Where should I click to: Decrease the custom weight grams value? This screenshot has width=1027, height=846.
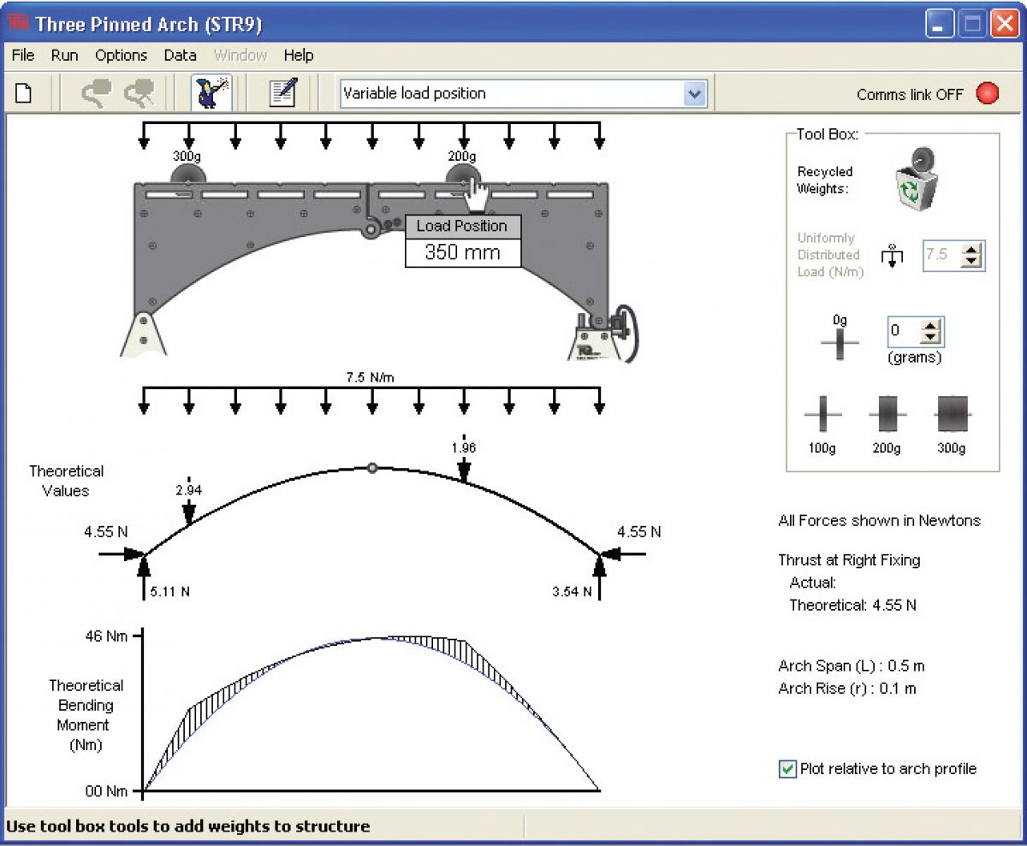[x=931, y=337]
